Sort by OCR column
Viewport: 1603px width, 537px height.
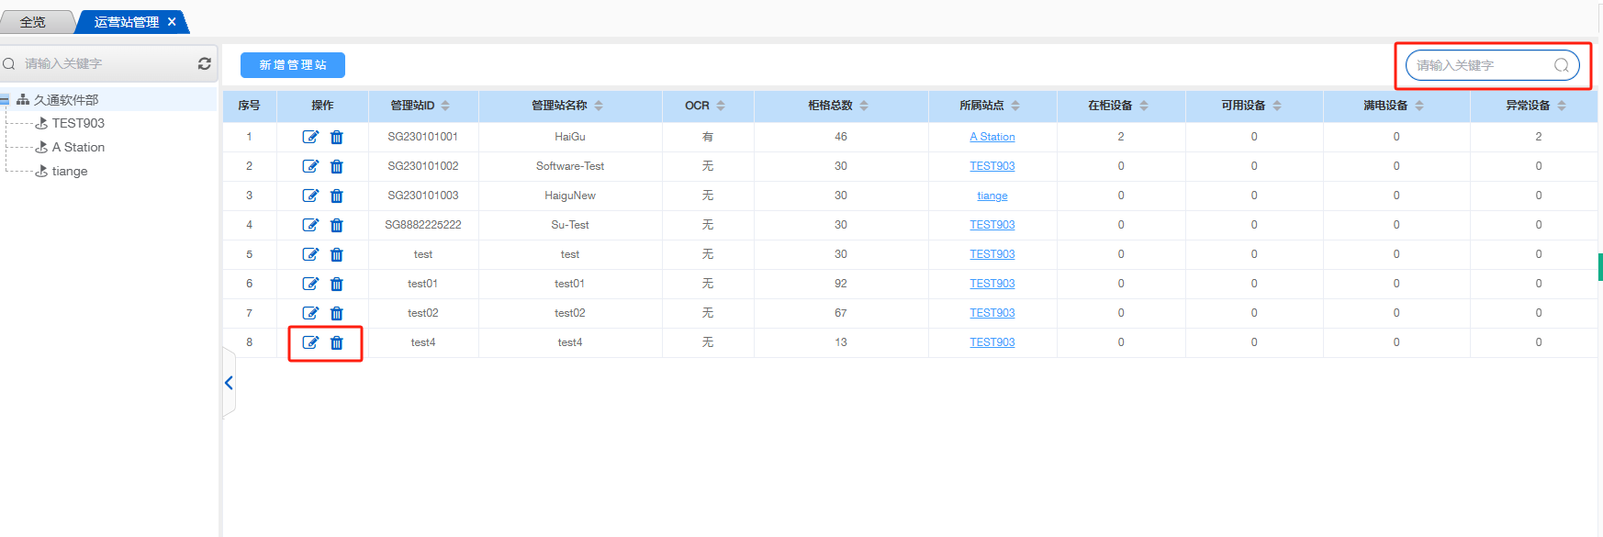click(x=721, y=106)
